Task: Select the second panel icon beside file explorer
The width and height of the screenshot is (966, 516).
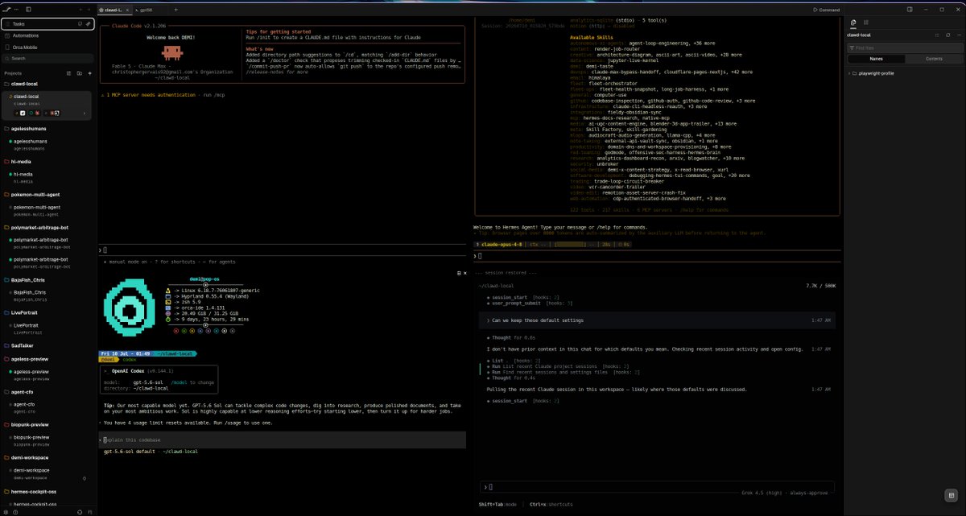Action: (x=866, y=23)
